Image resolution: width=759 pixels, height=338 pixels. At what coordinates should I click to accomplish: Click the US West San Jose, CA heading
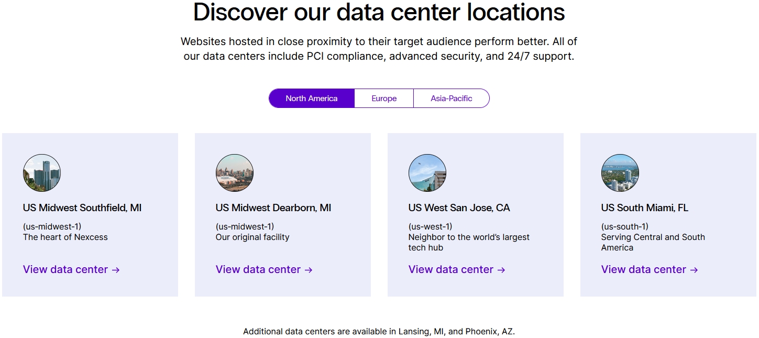coord(459,208)
